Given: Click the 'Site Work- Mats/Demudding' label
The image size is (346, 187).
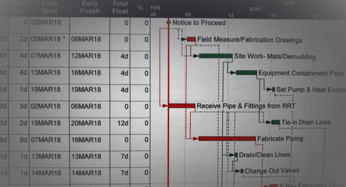Looking at the screenshot, I should click(275, 56).
